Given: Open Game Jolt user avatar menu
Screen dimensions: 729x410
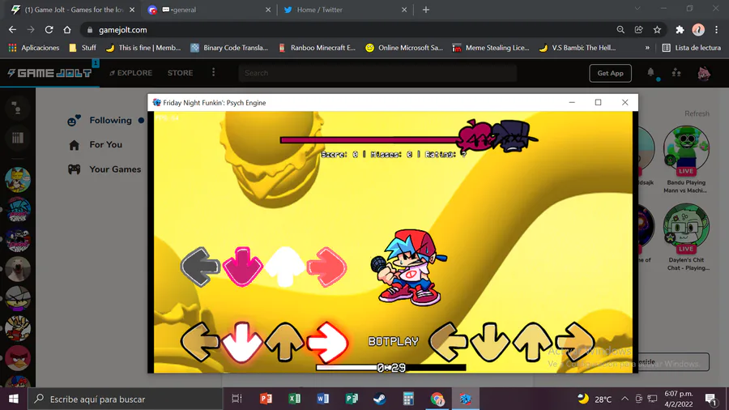Looking at the screenshot, I should point(704,73).
